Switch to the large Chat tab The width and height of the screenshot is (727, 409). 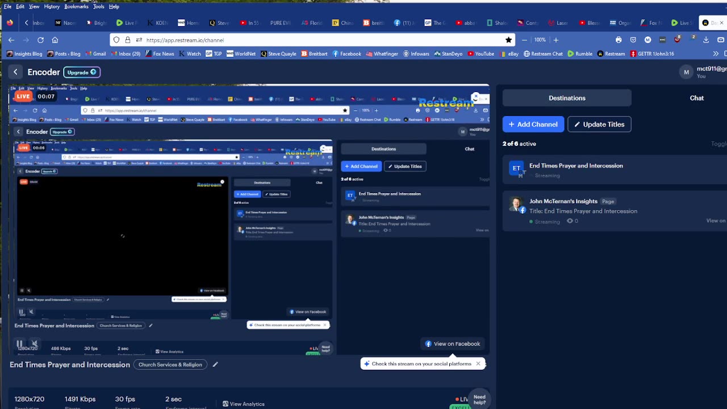click(x=696, y=98)
